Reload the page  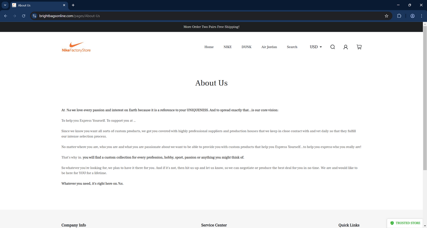coord(24,16)
